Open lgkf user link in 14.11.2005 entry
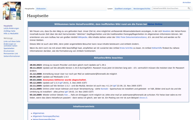This screenshot has height=120, width=193. [66, 92]
